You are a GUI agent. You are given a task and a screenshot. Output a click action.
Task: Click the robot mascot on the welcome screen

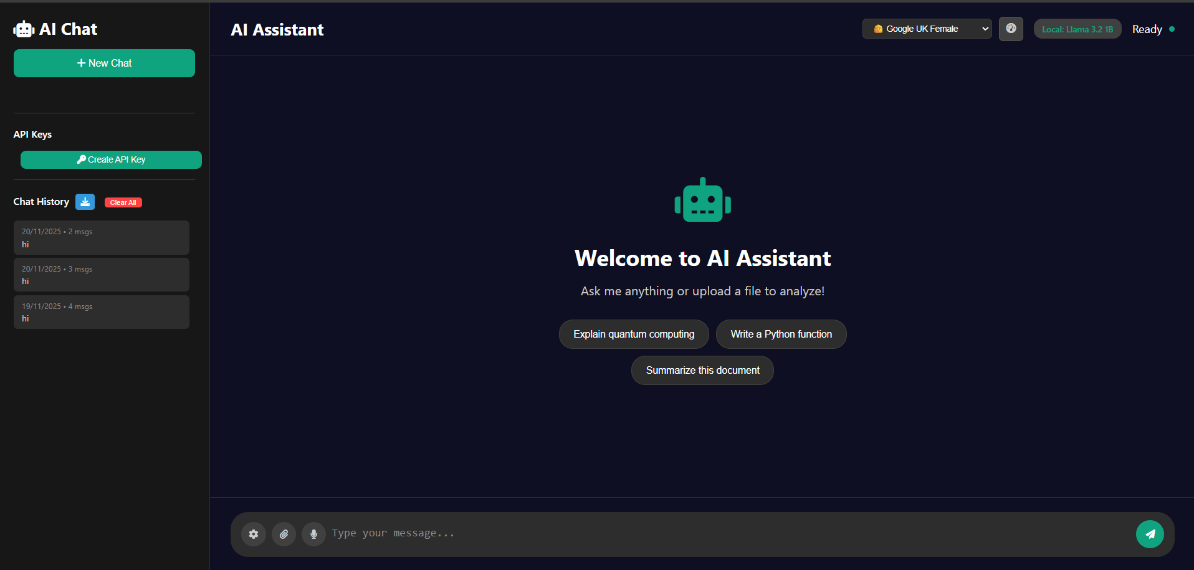702,200
